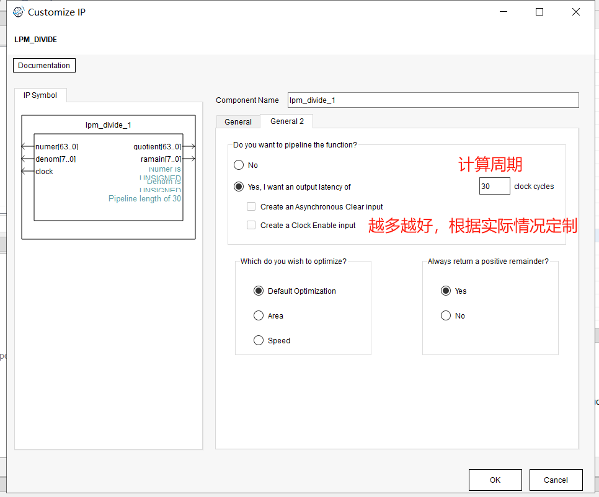The width and height of the screenshot is (599, 497).
Task: Check Create a Clock Enable input
Action: click(251, 226)
